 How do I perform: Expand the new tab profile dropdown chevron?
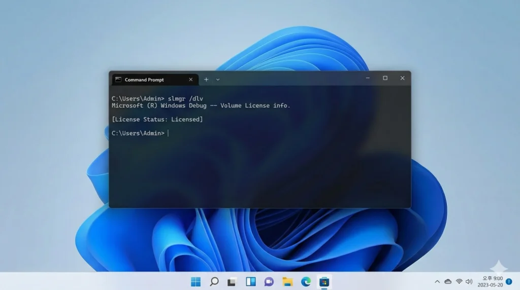pyautogui.click(x=218, y=80)
